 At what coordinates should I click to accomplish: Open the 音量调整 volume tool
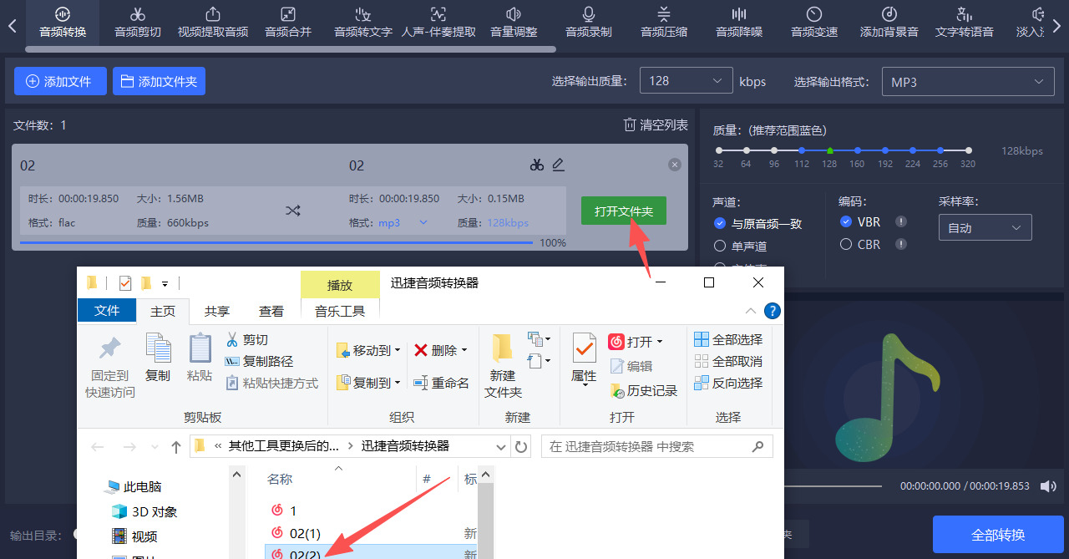point(514,23)
